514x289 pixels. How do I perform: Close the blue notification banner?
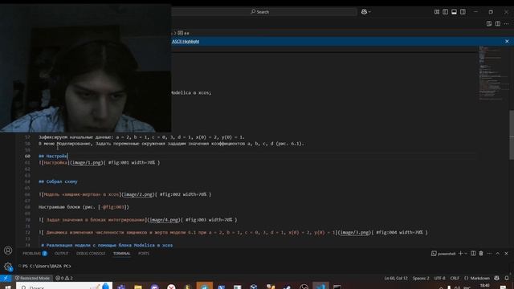pyautogui.click(x=507, y=41)
